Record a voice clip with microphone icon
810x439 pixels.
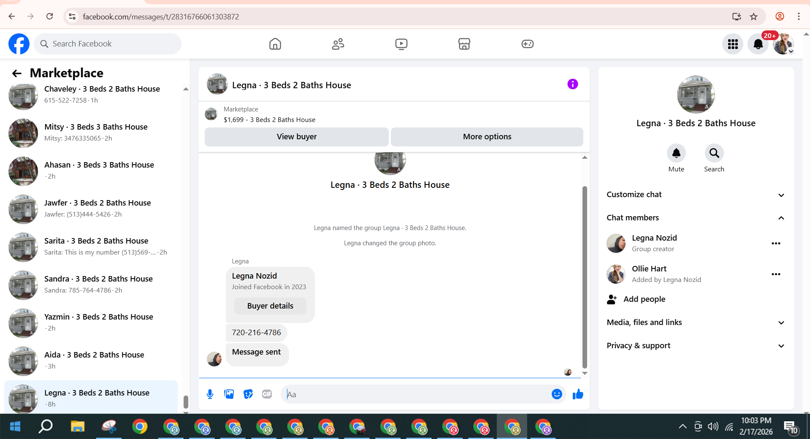(210, 394)
